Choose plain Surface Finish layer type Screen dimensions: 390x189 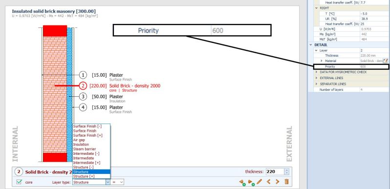coord(91,131)
